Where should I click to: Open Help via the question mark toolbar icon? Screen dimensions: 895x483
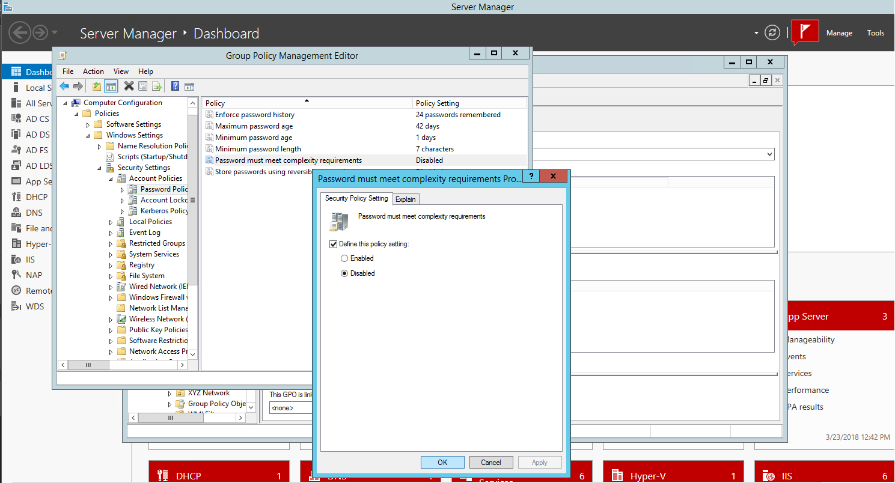tap(174, 86)
